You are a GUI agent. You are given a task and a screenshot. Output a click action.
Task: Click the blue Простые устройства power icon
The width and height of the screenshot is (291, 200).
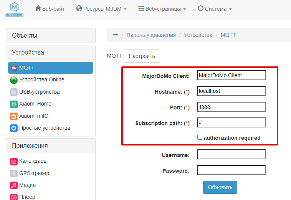point(14,128)
